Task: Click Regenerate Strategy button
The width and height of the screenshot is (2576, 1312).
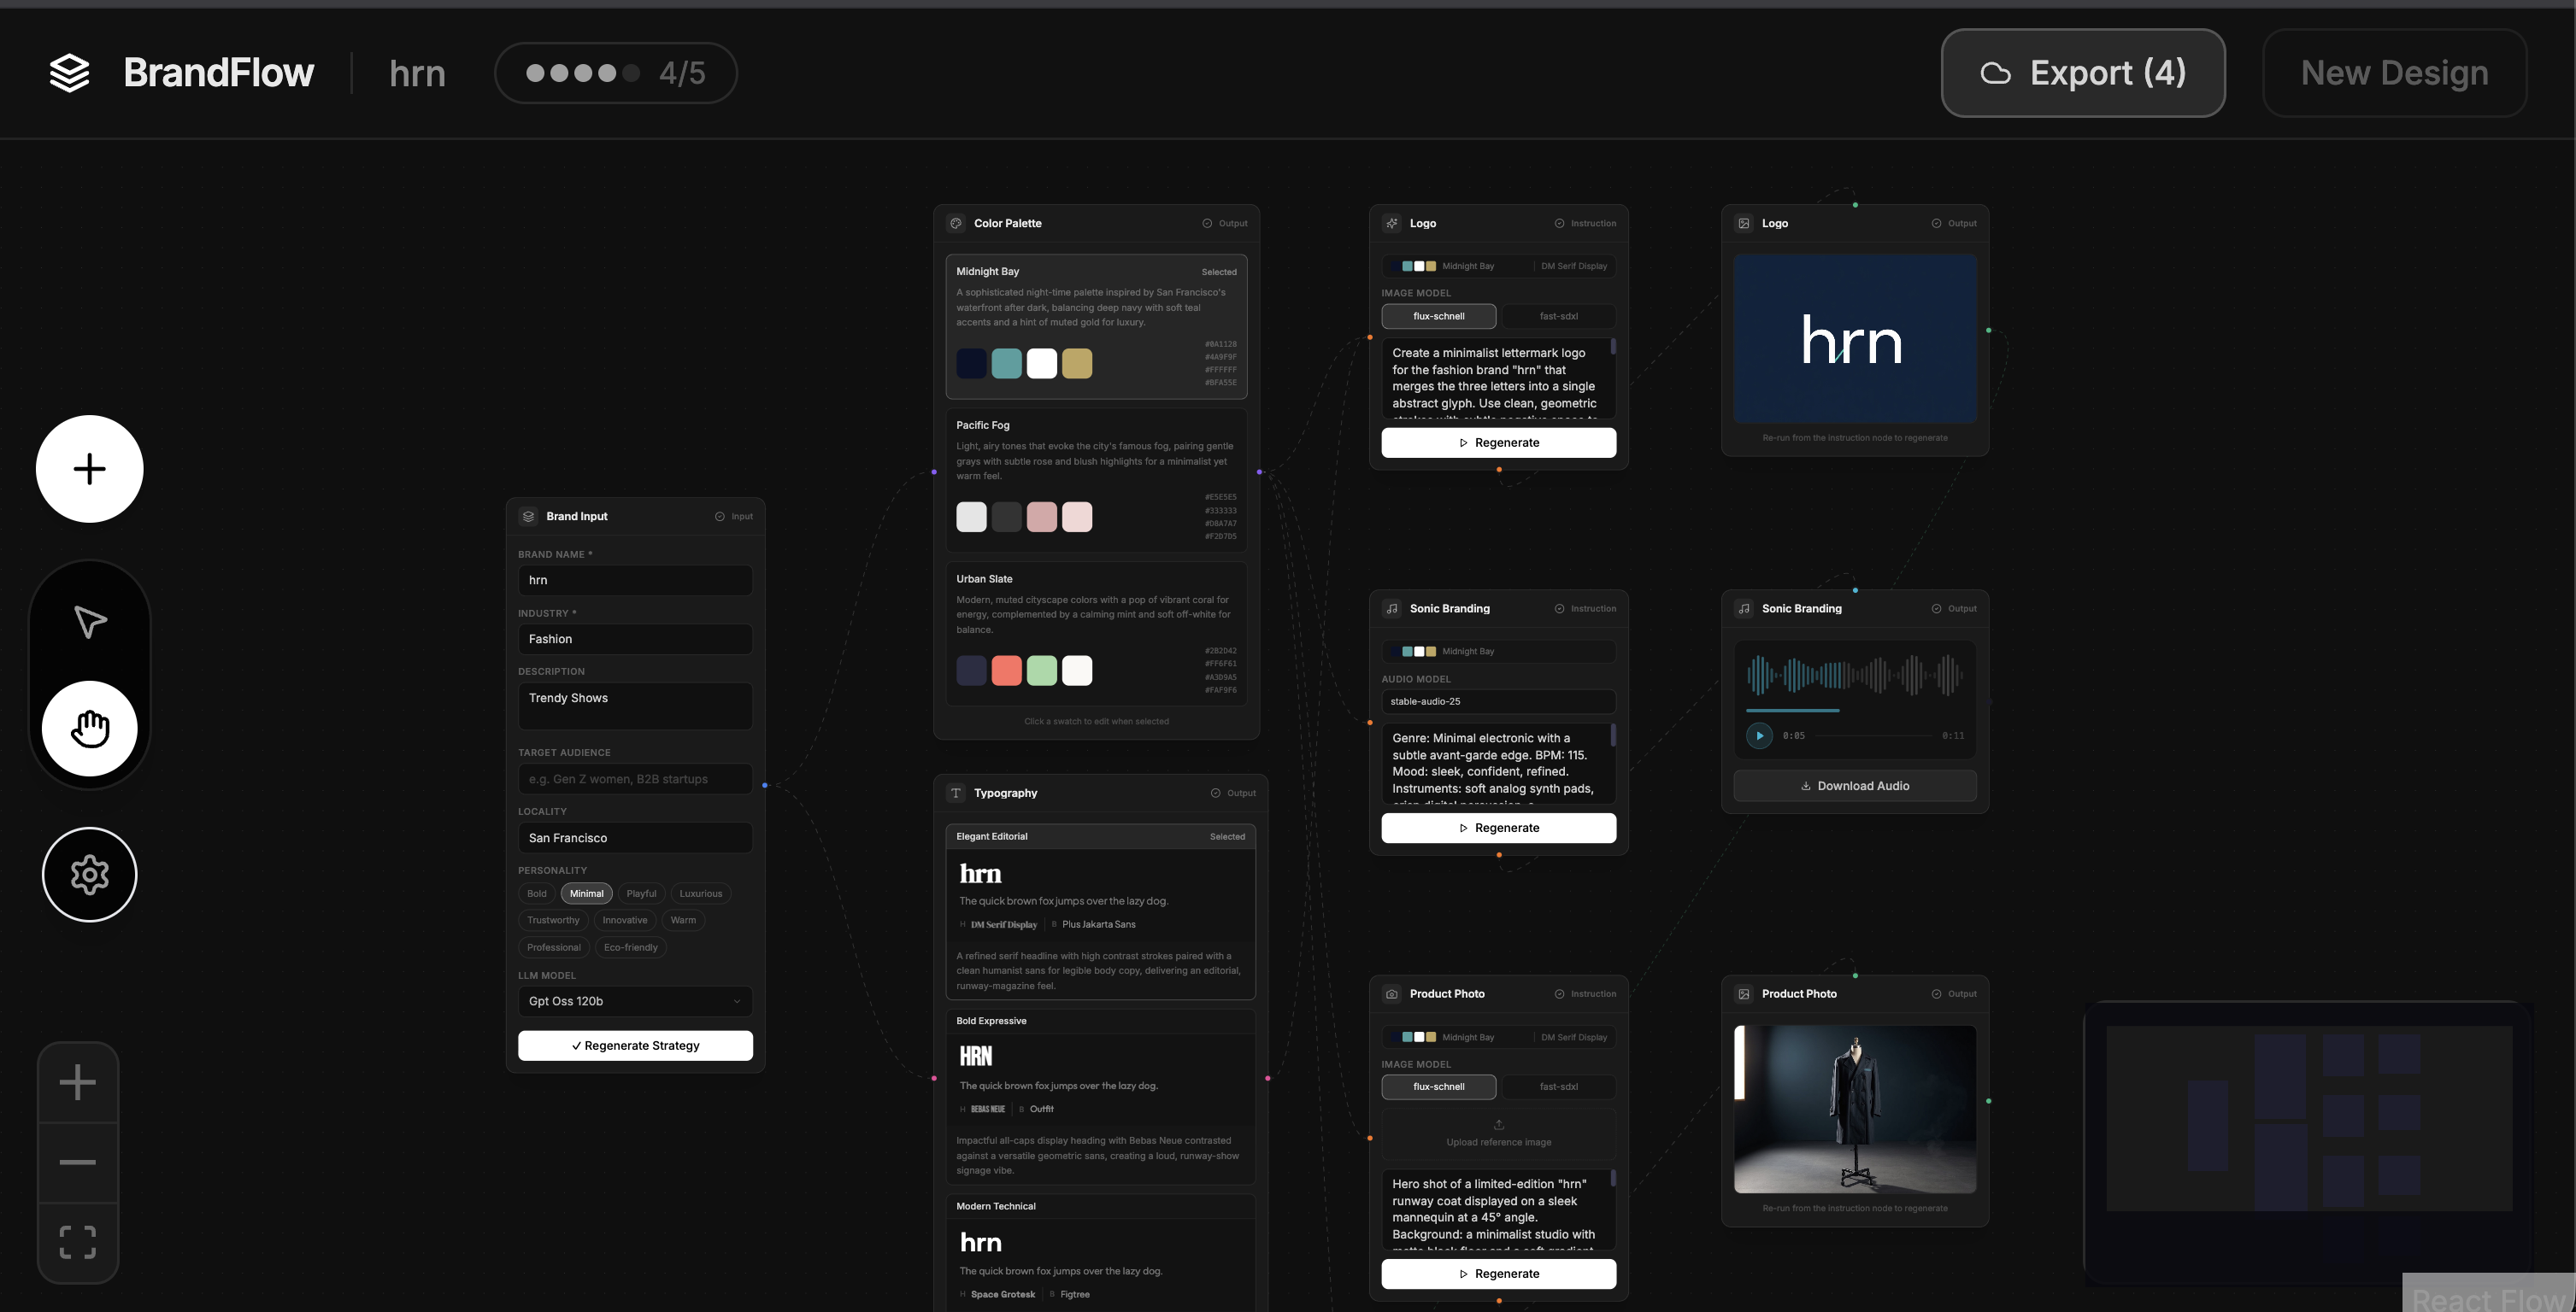Action: (x=635, y=1045)
